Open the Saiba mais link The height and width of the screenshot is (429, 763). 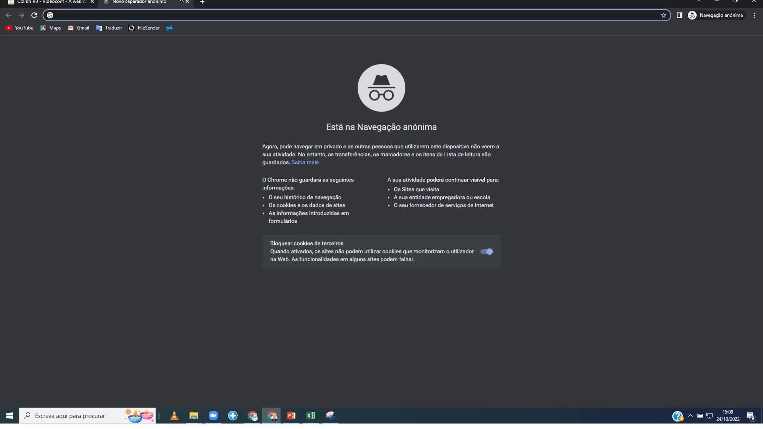coord(305,162)
